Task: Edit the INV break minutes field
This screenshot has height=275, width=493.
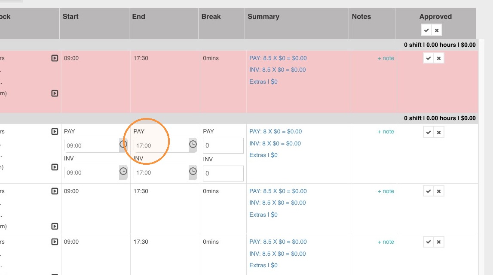Action: 223,173
